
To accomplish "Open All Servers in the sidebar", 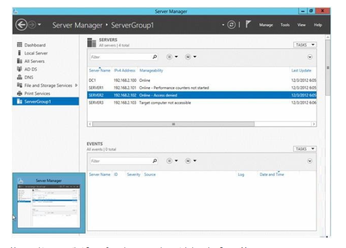I will coord(34,61).
